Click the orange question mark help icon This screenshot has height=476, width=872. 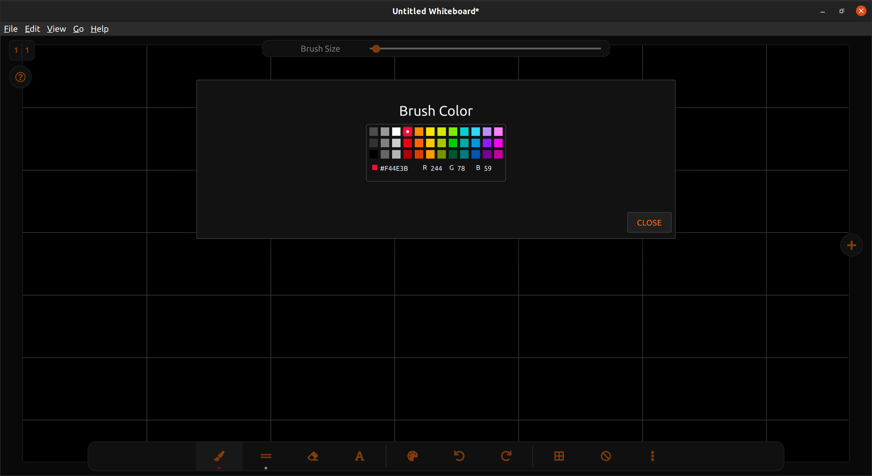[20, 77]
